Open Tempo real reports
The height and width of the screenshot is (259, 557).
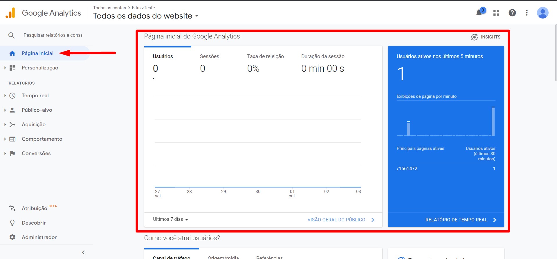[x=35, y=95]
